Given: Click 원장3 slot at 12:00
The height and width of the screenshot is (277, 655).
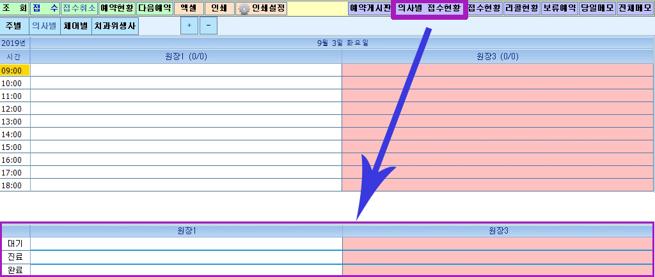Looking at the screenshot, I should pos(498,109).
